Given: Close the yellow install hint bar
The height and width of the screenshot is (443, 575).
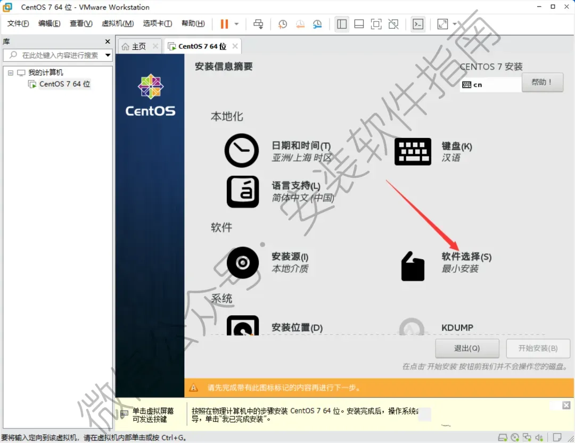Looking at the screenshot, I should click(x=566, y=405).
